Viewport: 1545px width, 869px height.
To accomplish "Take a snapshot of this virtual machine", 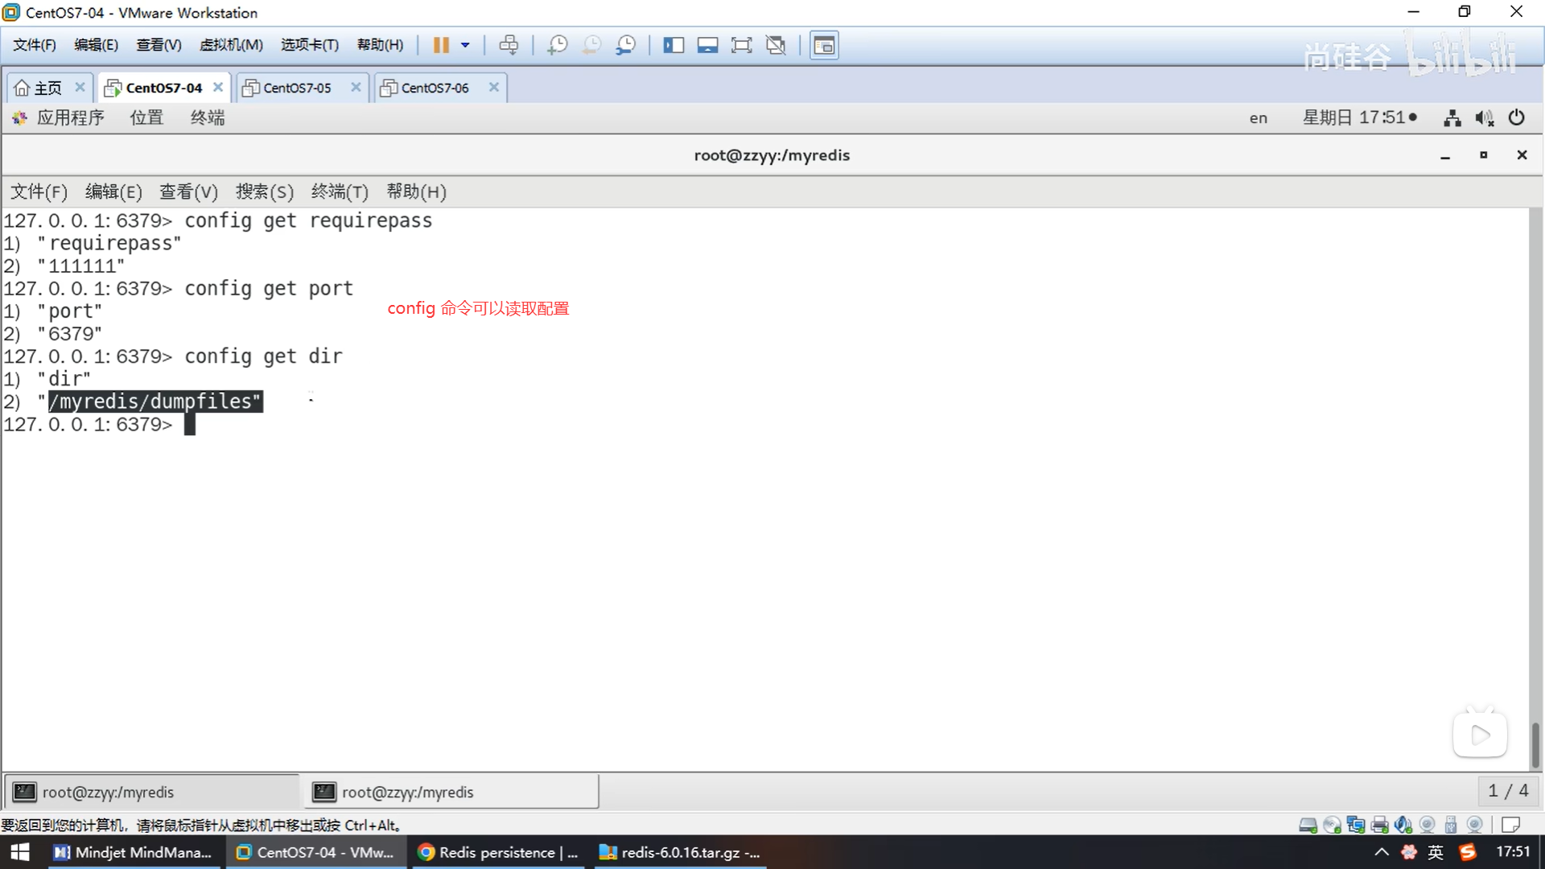I will point(557,45).
